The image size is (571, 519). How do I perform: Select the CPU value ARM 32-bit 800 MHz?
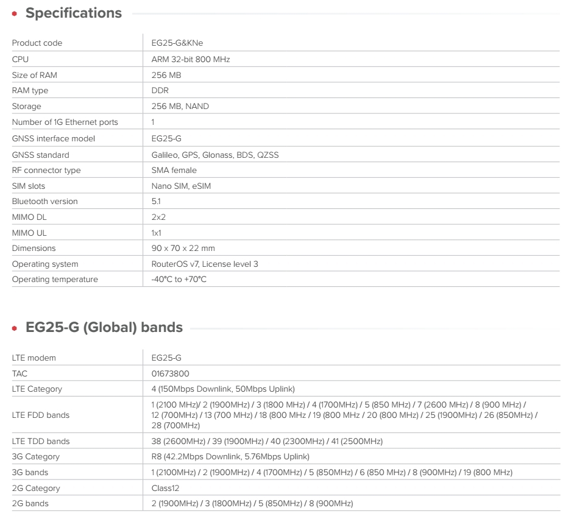(x=190, y=59)
